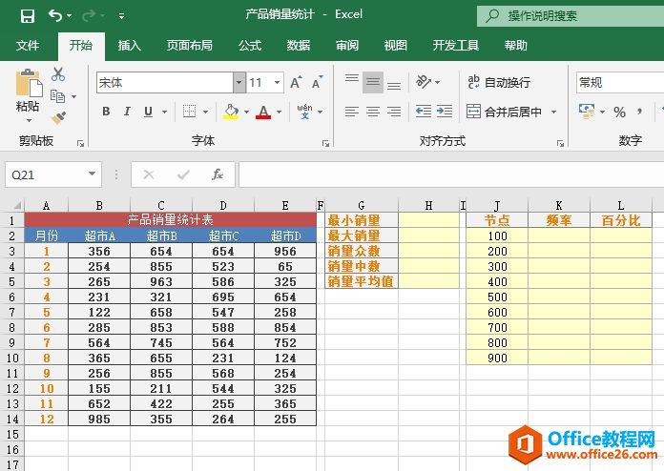
Task: Switch to the 页面布局 tab
Action: [189, 45]
